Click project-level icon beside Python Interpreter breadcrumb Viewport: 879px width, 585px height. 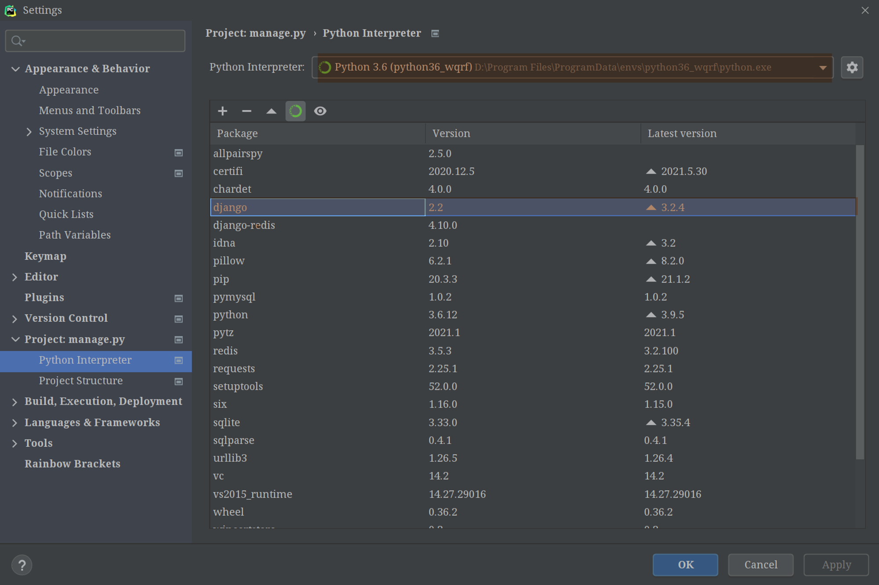(x=435, y=33)
